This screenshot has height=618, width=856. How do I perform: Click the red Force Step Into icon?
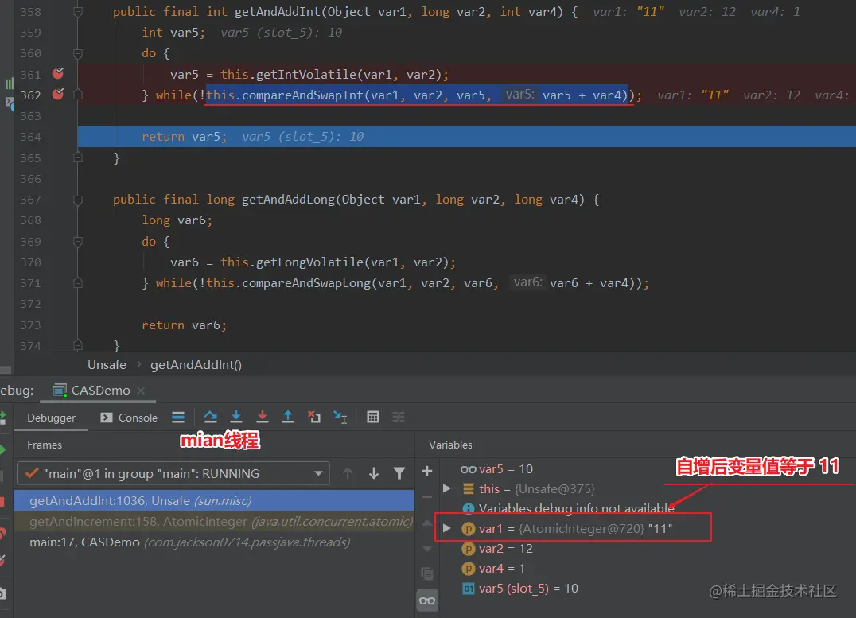pos(262,417)
